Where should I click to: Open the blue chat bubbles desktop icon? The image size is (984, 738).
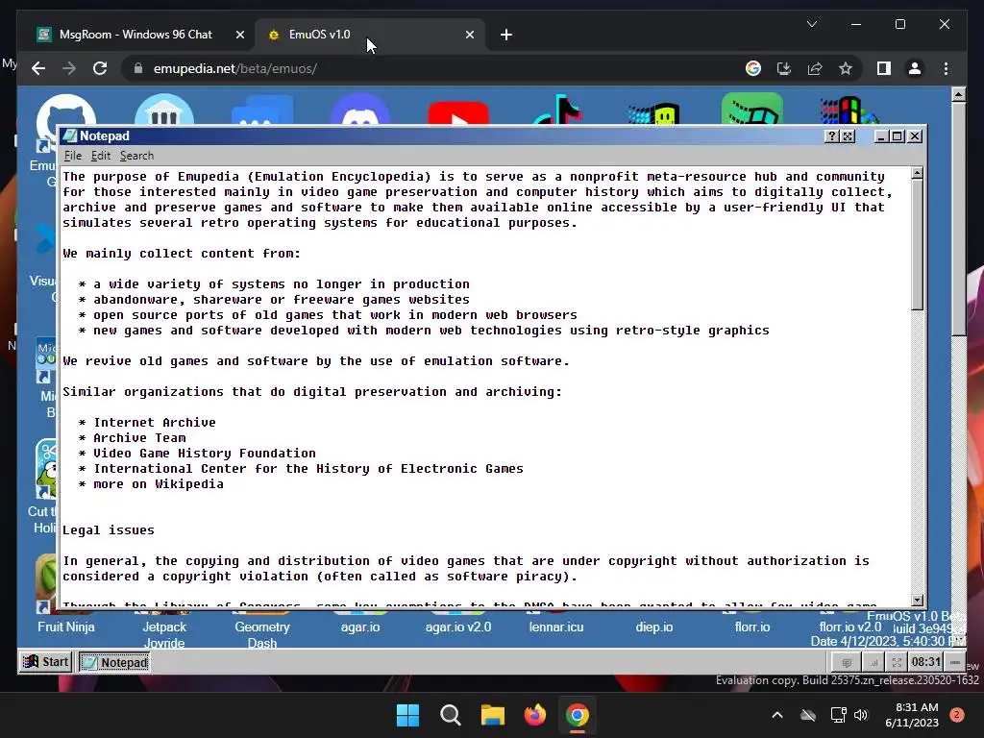tap(261, 111)
